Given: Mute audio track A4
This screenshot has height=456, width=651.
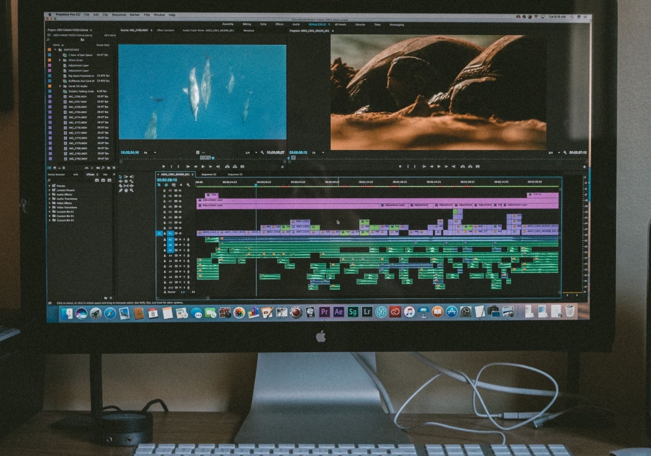Looking at the screenshot, I should click(x=180, y=255).
